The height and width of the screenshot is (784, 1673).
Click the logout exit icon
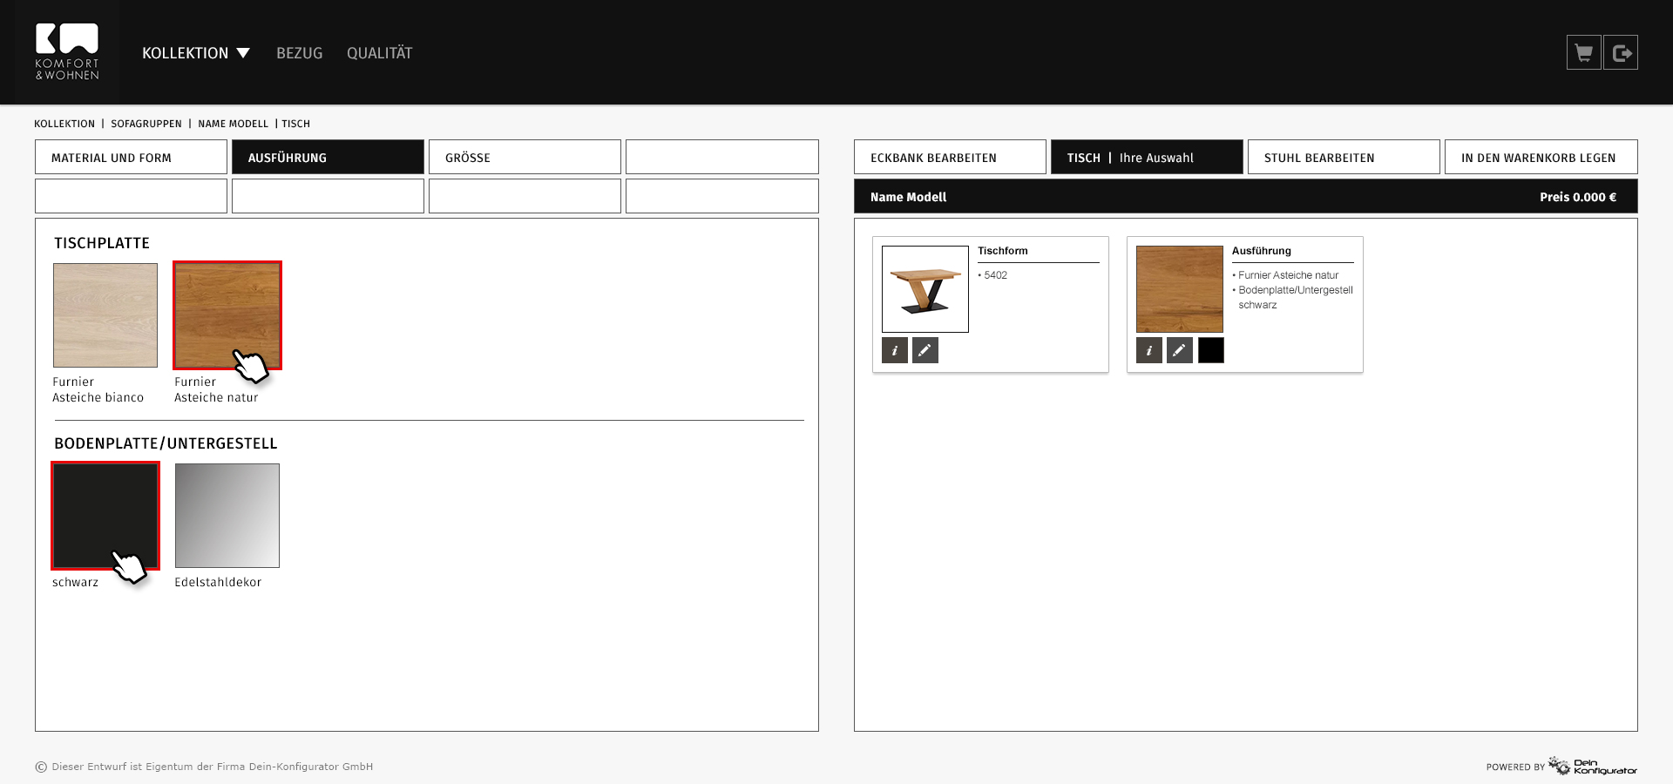pos(1621,53)
